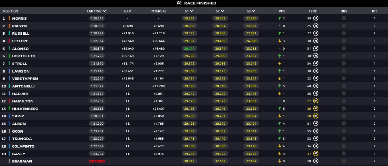Screen dimensions: 388x166
Task: Click the checkered flag icon
Action: point(179,3)
